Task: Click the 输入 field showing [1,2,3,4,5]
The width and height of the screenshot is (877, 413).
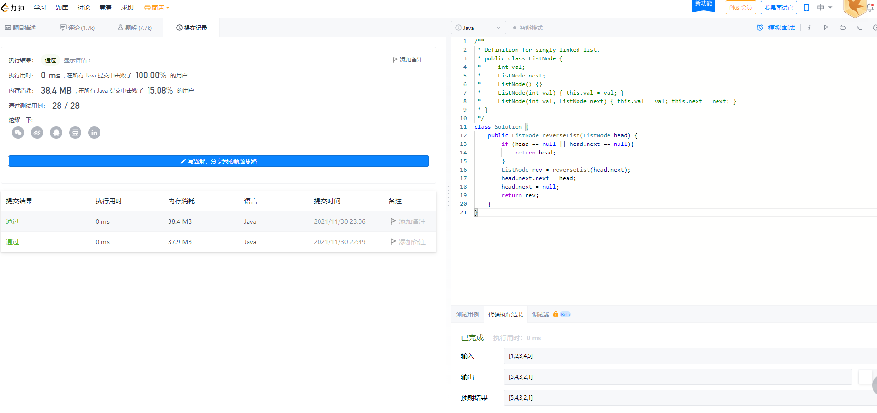Action: coord(690,356)
